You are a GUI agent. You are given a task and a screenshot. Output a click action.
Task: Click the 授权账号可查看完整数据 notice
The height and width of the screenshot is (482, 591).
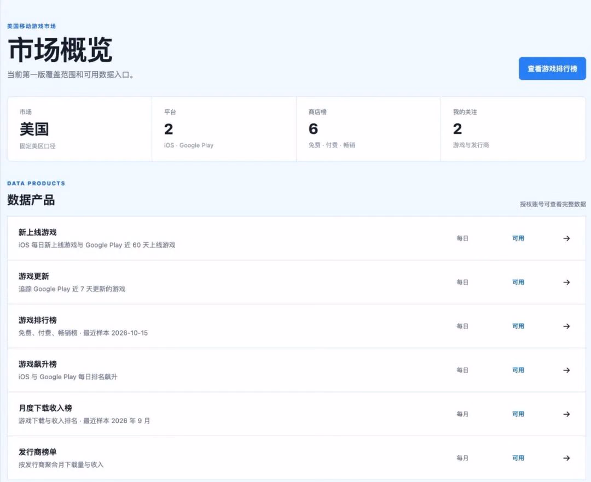[553, 204]
